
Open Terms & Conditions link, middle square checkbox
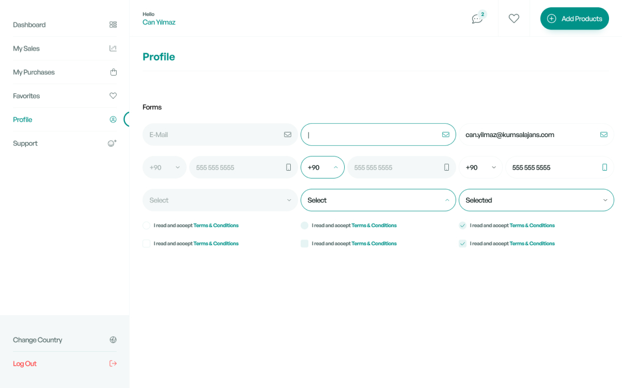(x=374, y=243)
